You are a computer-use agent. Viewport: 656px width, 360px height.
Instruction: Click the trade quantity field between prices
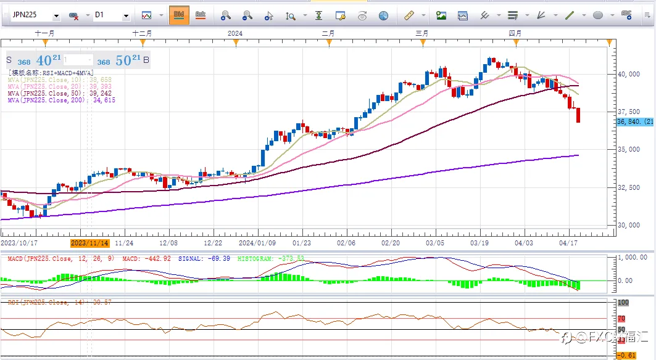(x=78, y=60)
